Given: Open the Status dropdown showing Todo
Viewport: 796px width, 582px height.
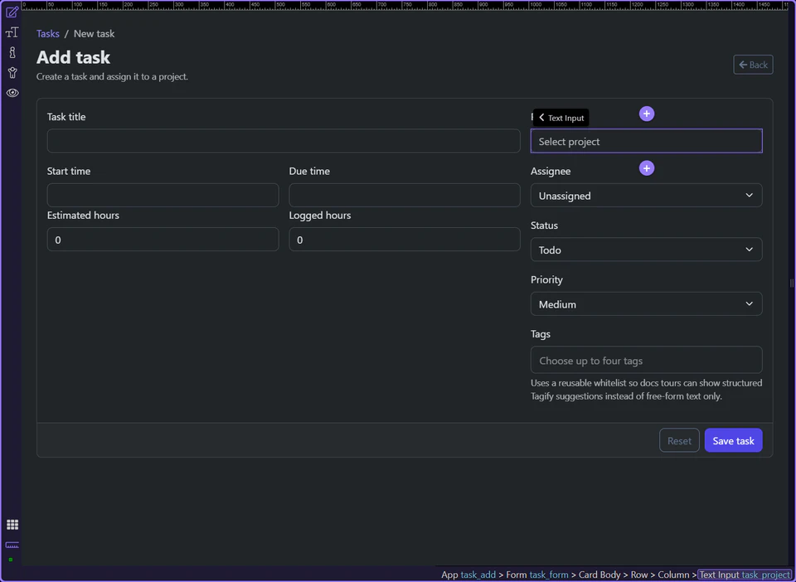Looking at the screenshot, I should 646,249.
